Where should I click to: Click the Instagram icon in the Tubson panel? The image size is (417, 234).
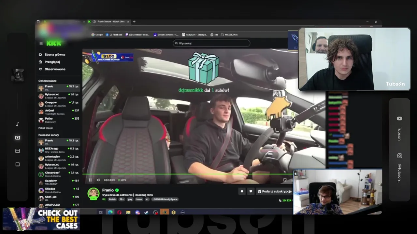coord(399,156)
